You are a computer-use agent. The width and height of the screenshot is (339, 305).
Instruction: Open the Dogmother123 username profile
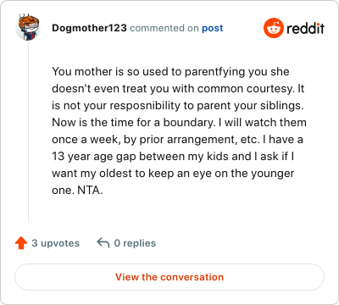tap(89, 28)
